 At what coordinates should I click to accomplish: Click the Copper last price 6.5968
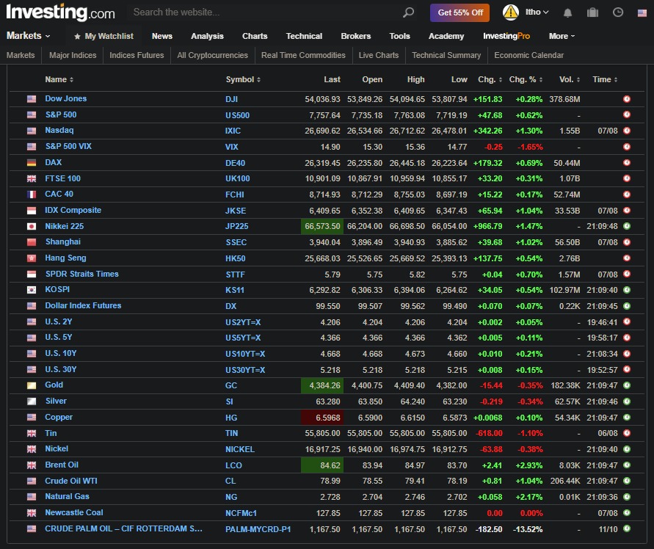click(322, 418)
